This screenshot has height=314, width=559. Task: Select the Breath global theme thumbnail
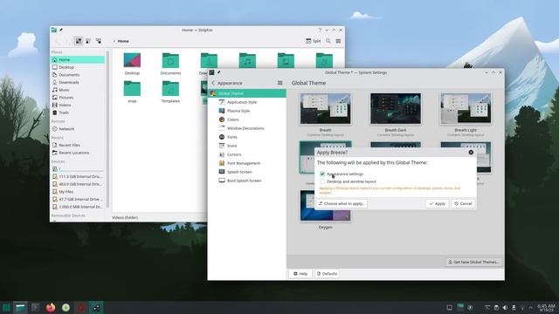pyautogui.click(x=326, y=109)
